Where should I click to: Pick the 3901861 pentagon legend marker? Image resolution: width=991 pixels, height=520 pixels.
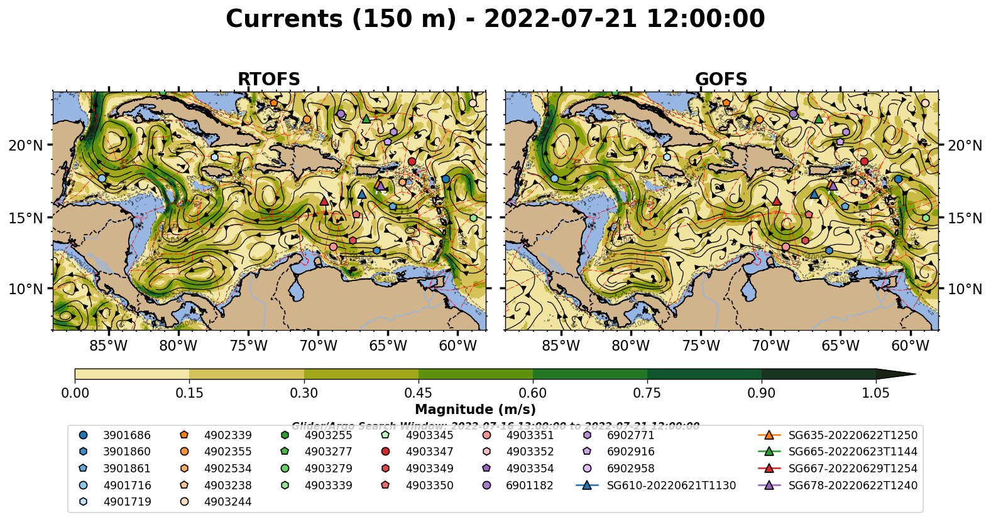pyautogui.click(x=83, y=468)
